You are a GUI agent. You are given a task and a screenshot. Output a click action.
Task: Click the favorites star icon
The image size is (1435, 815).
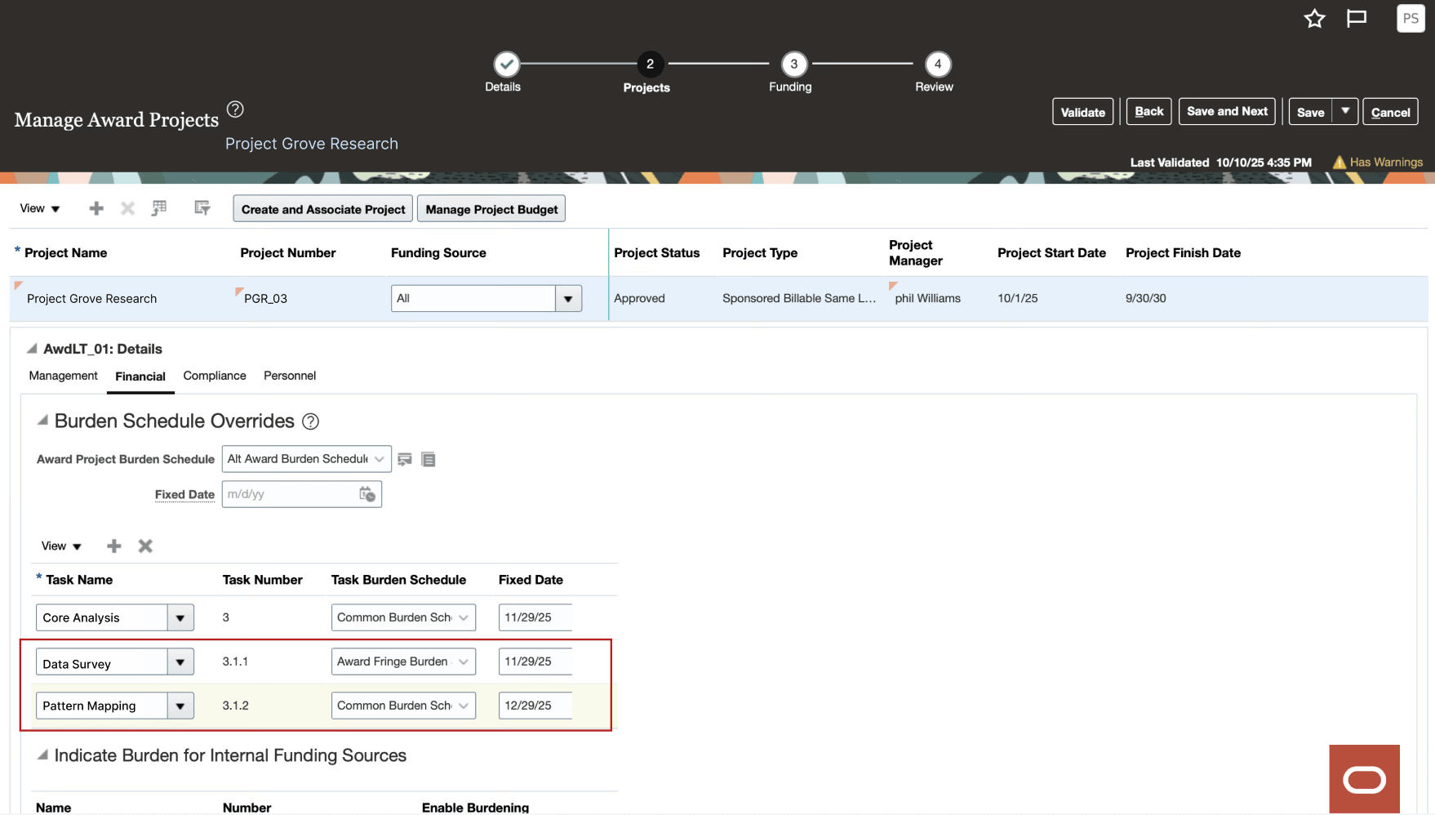[x=1314, y=18]
